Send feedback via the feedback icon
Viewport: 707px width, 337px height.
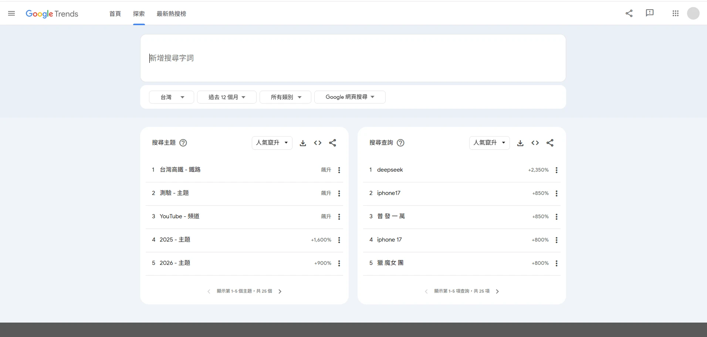(650, 13)
